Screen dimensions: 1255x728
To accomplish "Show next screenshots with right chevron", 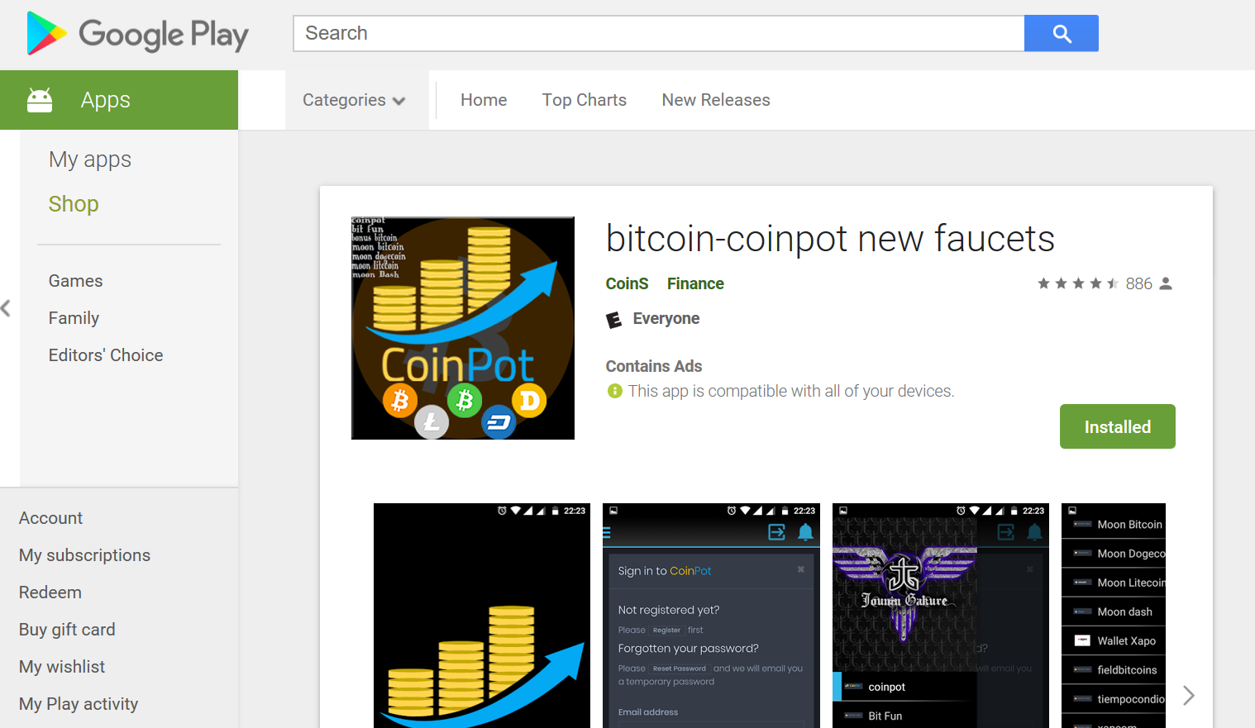I will [1189, 695].
